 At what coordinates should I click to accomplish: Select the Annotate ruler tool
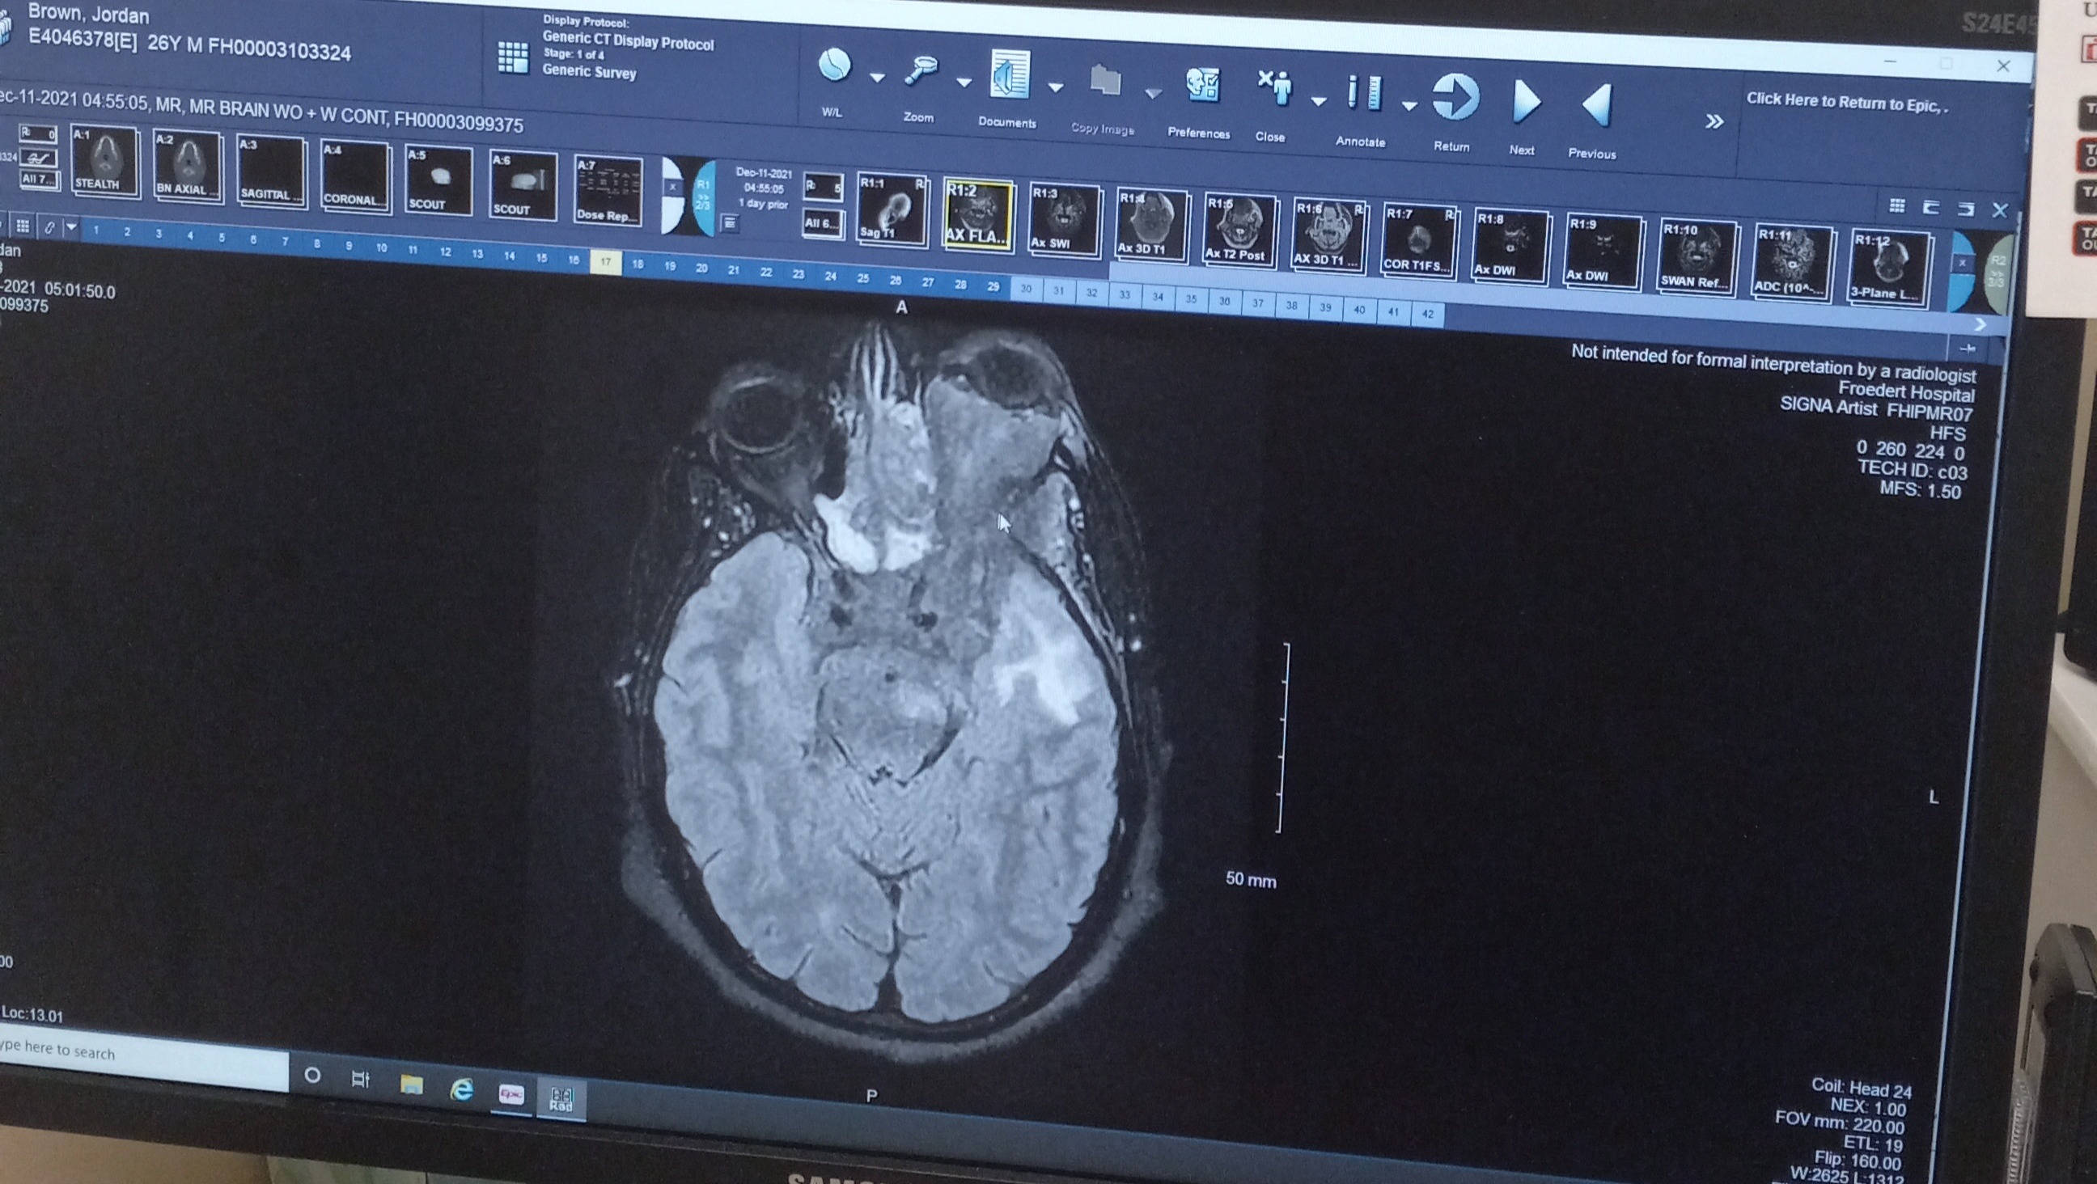click(x=1364, y=94)
